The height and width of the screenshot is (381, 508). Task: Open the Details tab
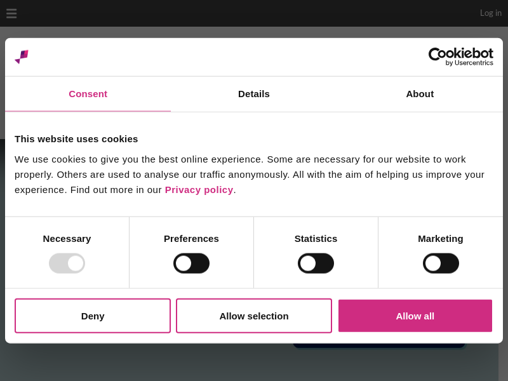point(254,94)
